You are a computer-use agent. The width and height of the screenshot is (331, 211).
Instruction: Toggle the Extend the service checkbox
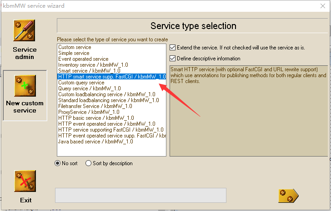[x=172, y=48]
